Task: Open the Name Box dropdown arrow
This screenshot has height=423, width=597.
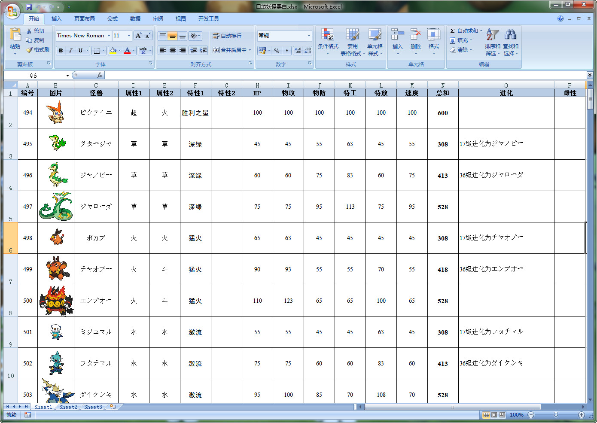Action: pos(67,76)
